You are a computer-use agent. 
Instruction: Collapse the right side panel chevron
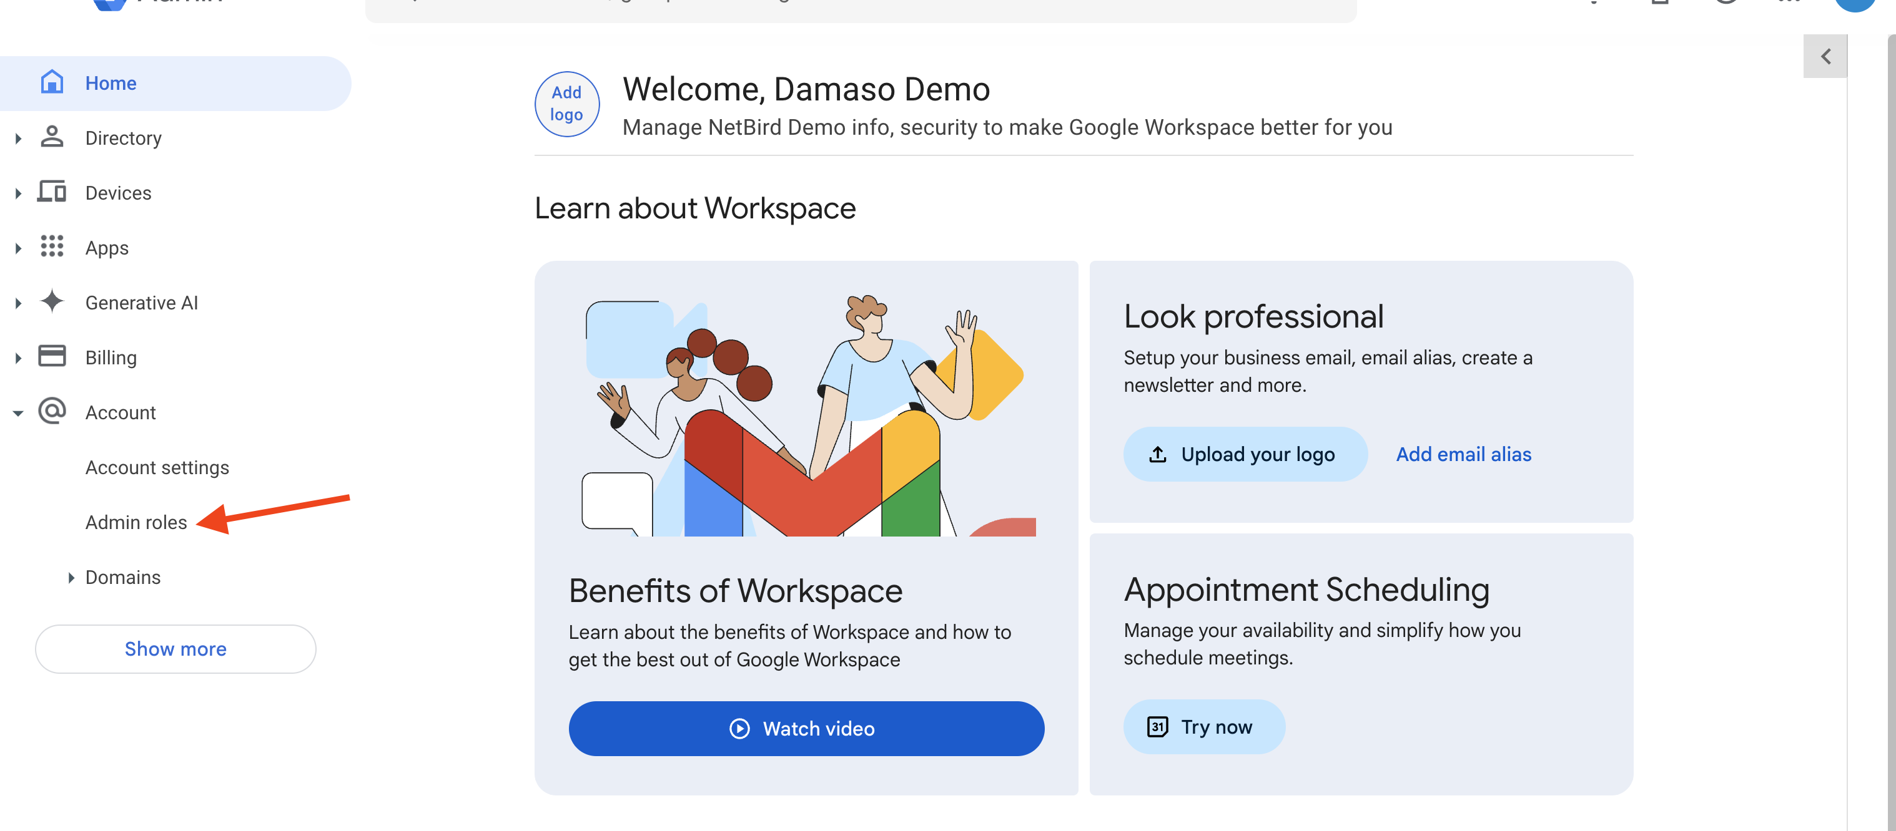click(x=1825, y=56)
